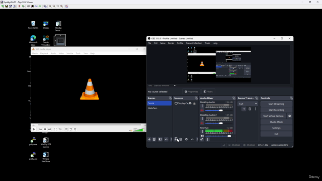Toggle random shuffle in VLC controls
Viewport: 322px width, 181px height.
pyautogui.click(x=75, y=129)
